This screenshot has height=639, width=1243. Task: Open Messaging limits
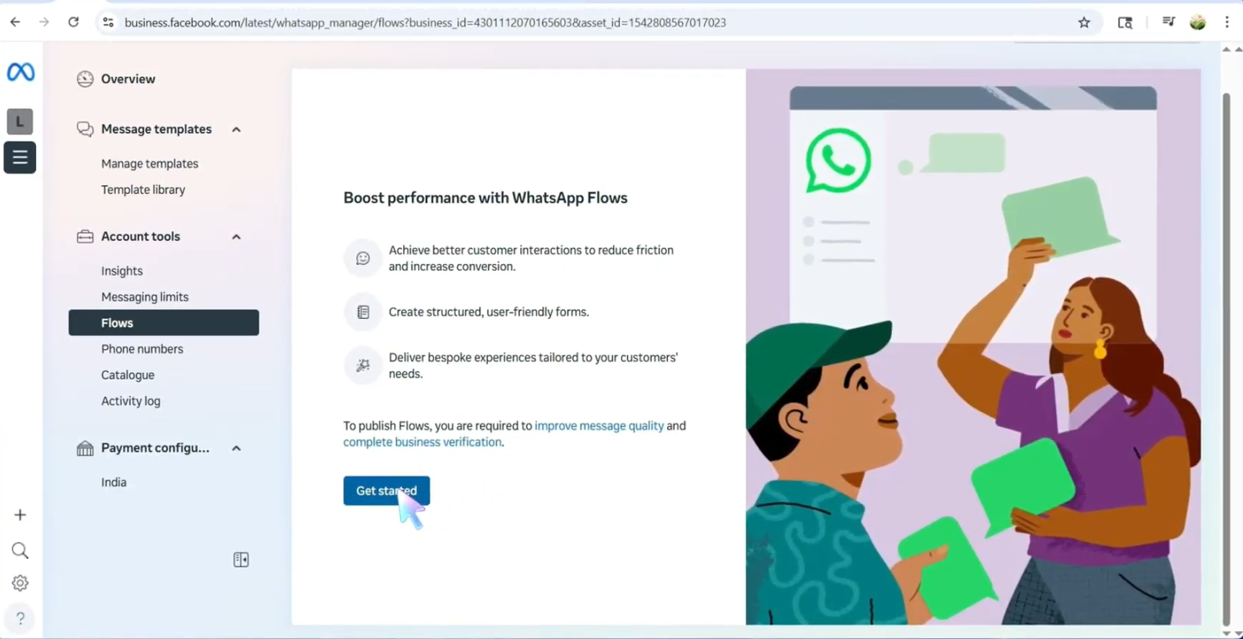pos(144,297)
